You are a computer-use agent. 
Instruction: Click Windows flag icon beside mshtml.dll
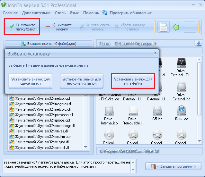[x=12, y=147]
